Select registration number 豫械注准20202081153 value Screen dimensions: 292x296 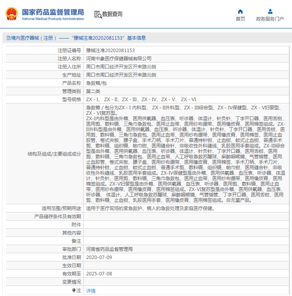(x=110, y=51)
